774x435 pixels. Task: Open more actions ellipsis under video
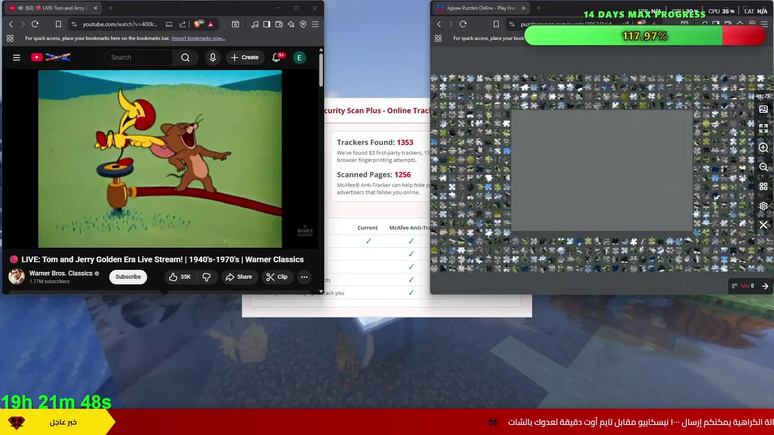(304, 277)
